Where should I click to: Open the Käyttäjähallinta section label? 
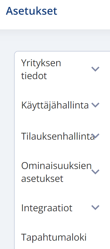tap(55, 105)
